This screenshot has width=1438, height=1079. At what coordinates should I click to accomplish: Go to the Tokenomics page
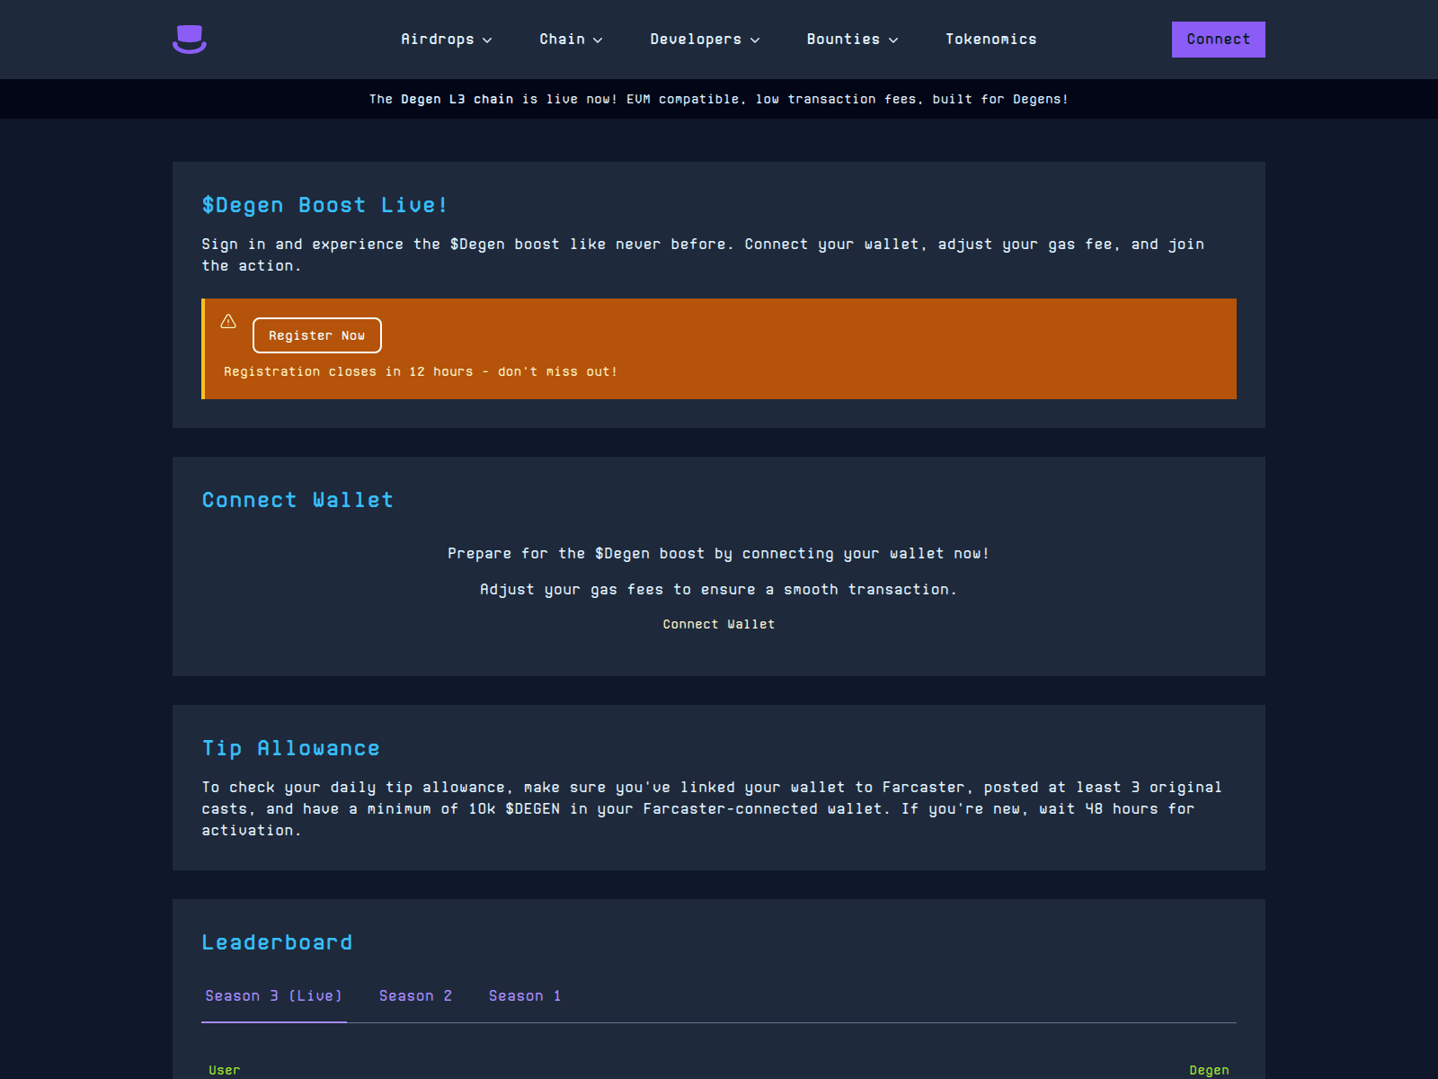(990, 40)
